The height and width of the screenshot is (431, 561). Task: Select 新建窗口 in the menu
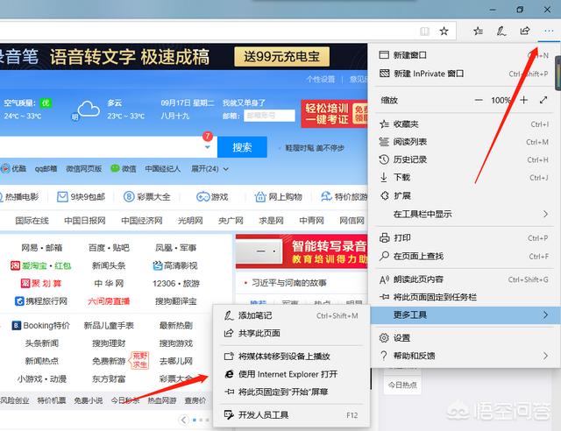[x=464, y=55]
